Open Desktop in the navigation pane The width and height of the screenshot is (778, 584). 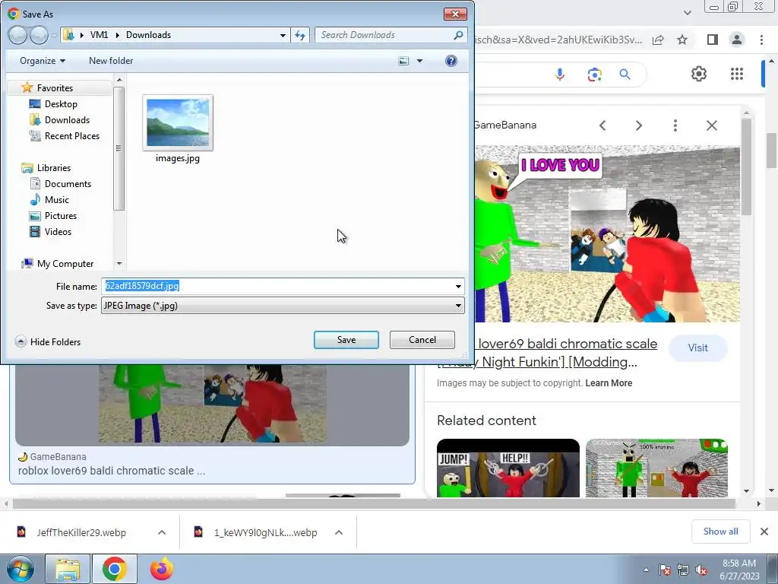[61, 103]
